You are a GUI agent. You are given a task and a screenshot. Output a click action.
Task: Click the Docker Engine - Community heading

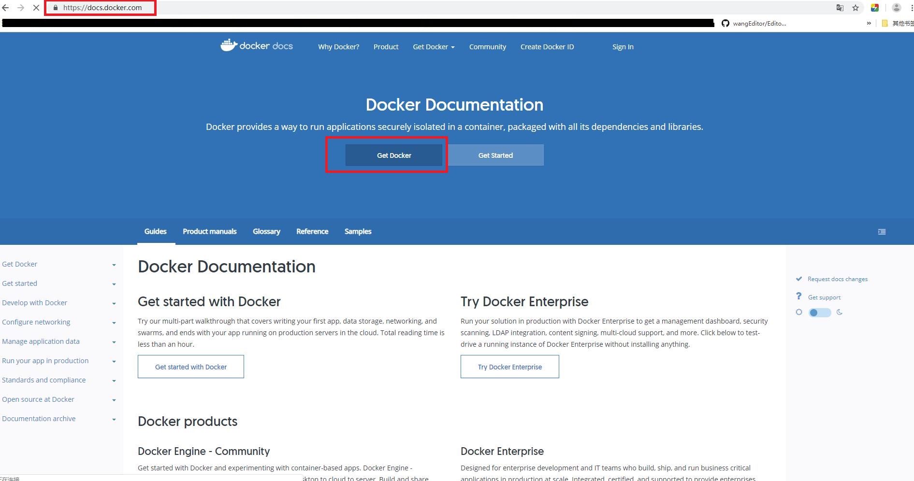click(x=203, y=451)
